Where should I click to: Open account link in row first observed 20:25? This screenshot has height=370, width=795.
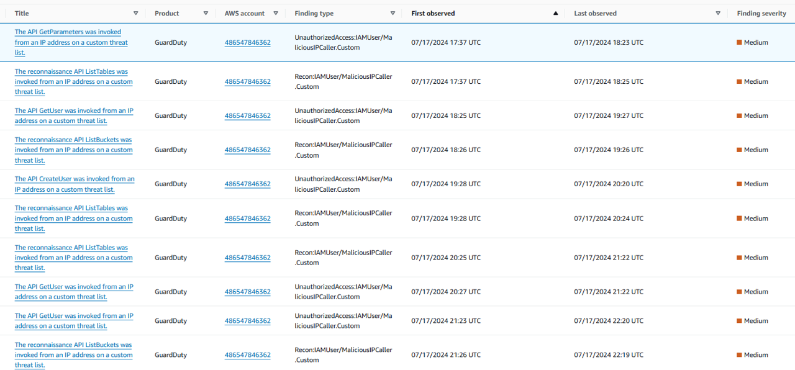(x=247, y=258)
